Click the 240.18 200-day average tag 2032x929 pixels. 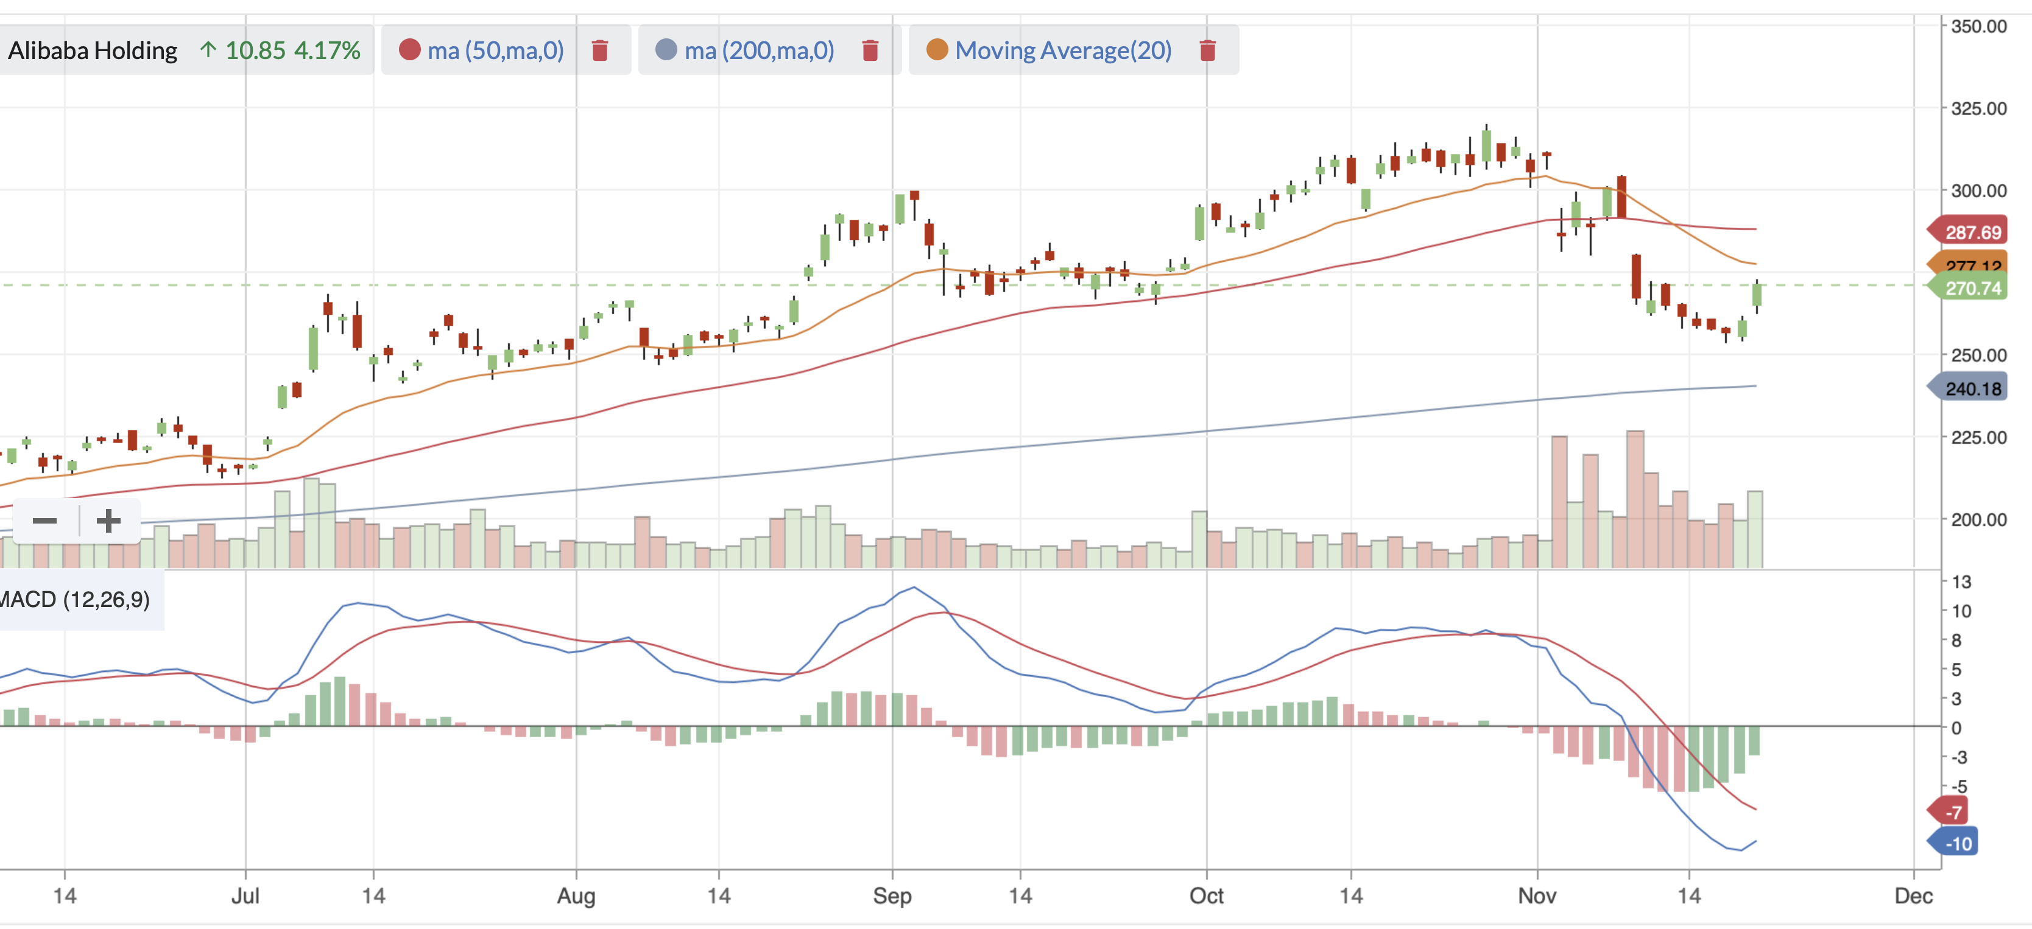1967,388
